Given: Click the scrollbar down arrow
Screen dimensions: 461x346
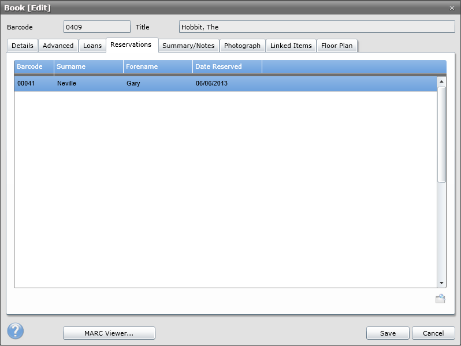Looking at the screenshot, I should (441, 283).
